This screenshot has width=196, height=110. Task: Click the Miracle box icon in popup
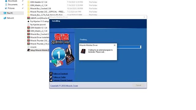point(83,51)
